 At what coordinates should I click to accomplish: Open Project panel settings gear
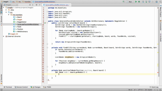(x=36, y=5)
